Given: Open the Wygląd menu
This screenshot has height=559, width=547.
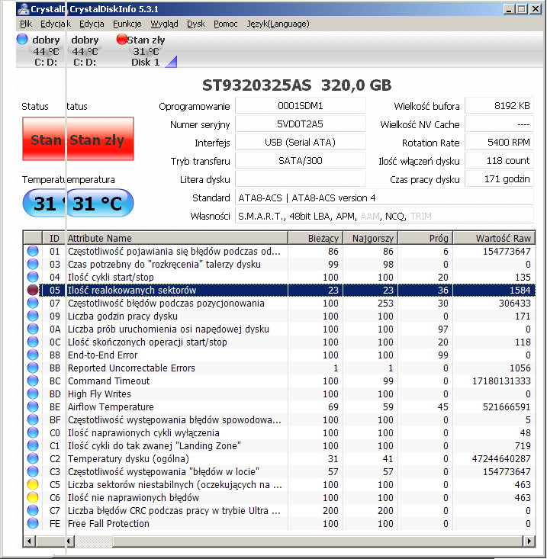Looking at the screenshot, I should [164, 24].
